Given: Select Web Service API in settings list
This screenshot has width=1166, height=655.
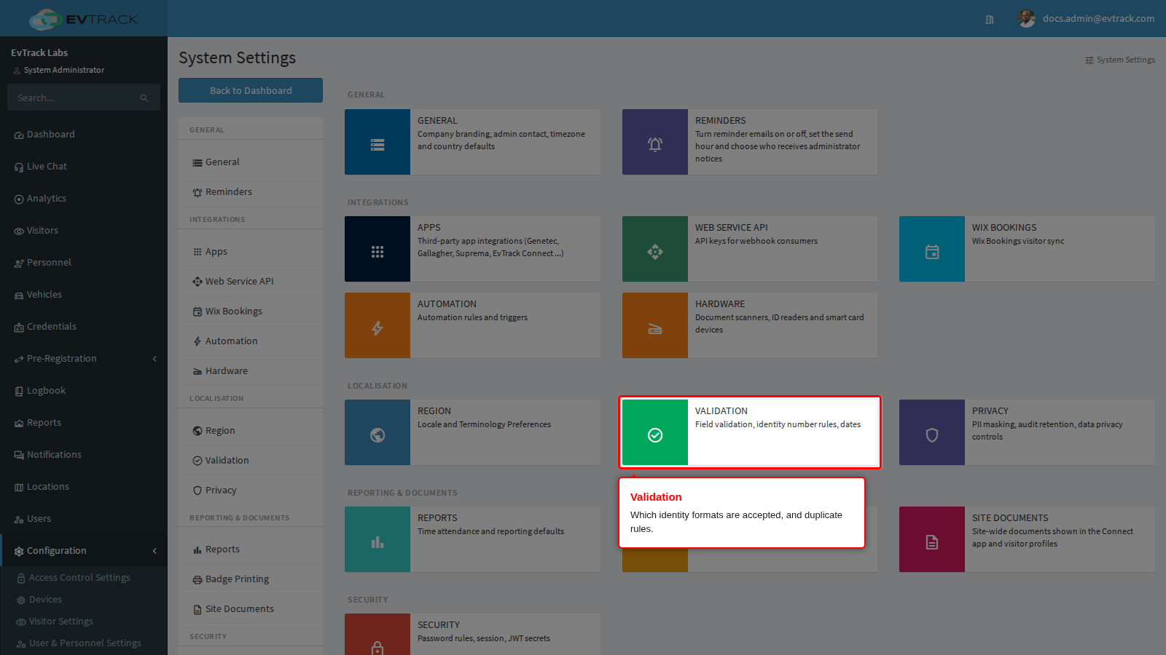Looking at the screenshot, I should click(251, 282).
